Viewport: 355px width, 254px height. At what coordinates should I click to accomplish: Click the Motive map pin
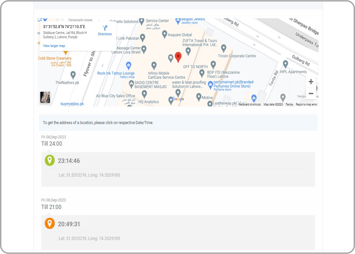(199, 97)
